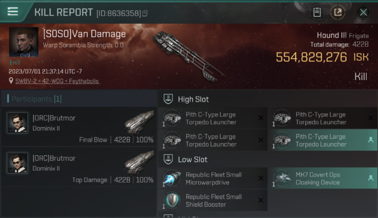Share the kill report externally
The height and width of the screenshot is (218, 378).
point(338,12)
